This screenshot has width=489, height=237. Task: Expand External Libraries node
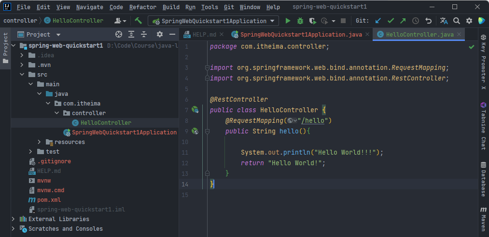13,219
